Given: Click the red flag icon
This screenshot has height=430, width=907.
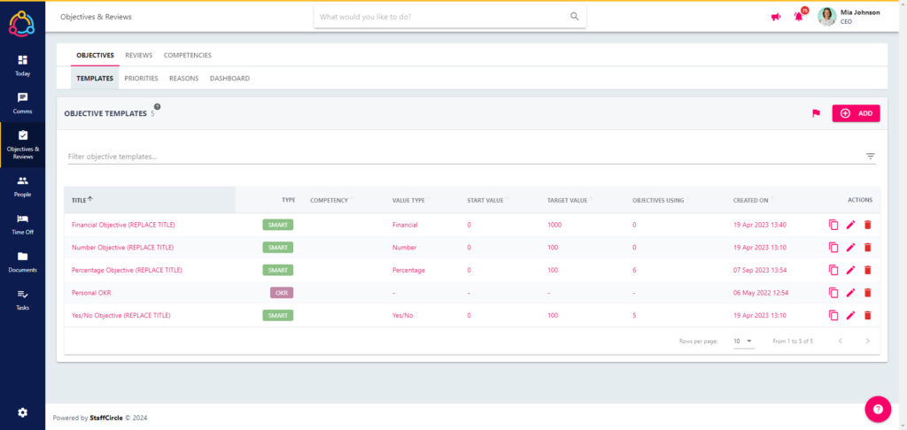Looking at the screenshot, I should coord(816,113).
